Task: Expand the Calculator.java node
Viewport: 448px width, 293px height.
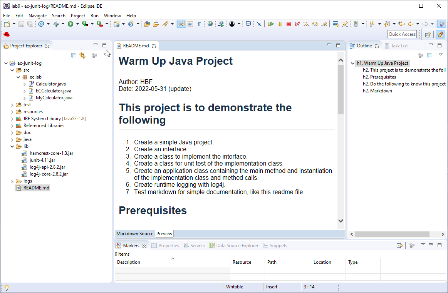Action: 25,84
